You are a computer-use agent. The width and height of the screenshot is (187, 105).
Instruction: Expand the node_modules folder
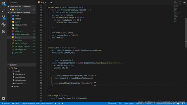click(10, 25)
